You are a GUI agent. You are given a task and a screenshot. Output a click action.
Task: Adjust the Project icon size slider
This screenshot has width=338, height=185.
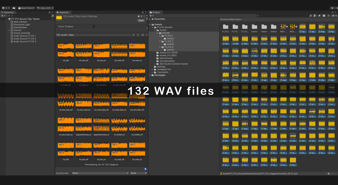coord(328,174)
